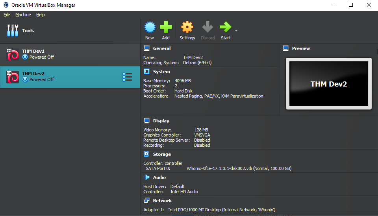Screen dimensions: 378x216
Task: Click the Base Memory 4096 MB value
Action: pyautogui.click(x=183, y=81)
